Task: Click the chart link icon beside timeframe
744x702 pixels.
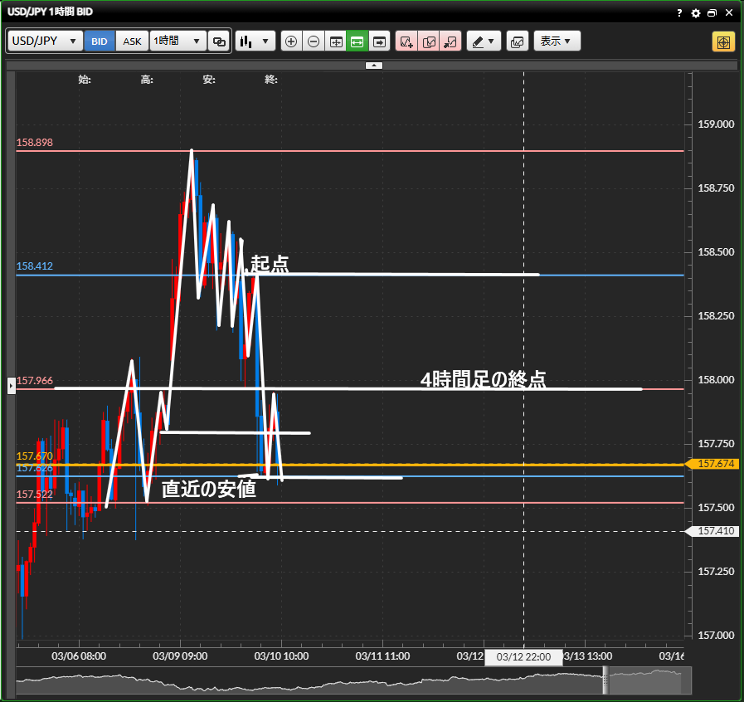Action: pyautogui.click(x=219, y=41)
